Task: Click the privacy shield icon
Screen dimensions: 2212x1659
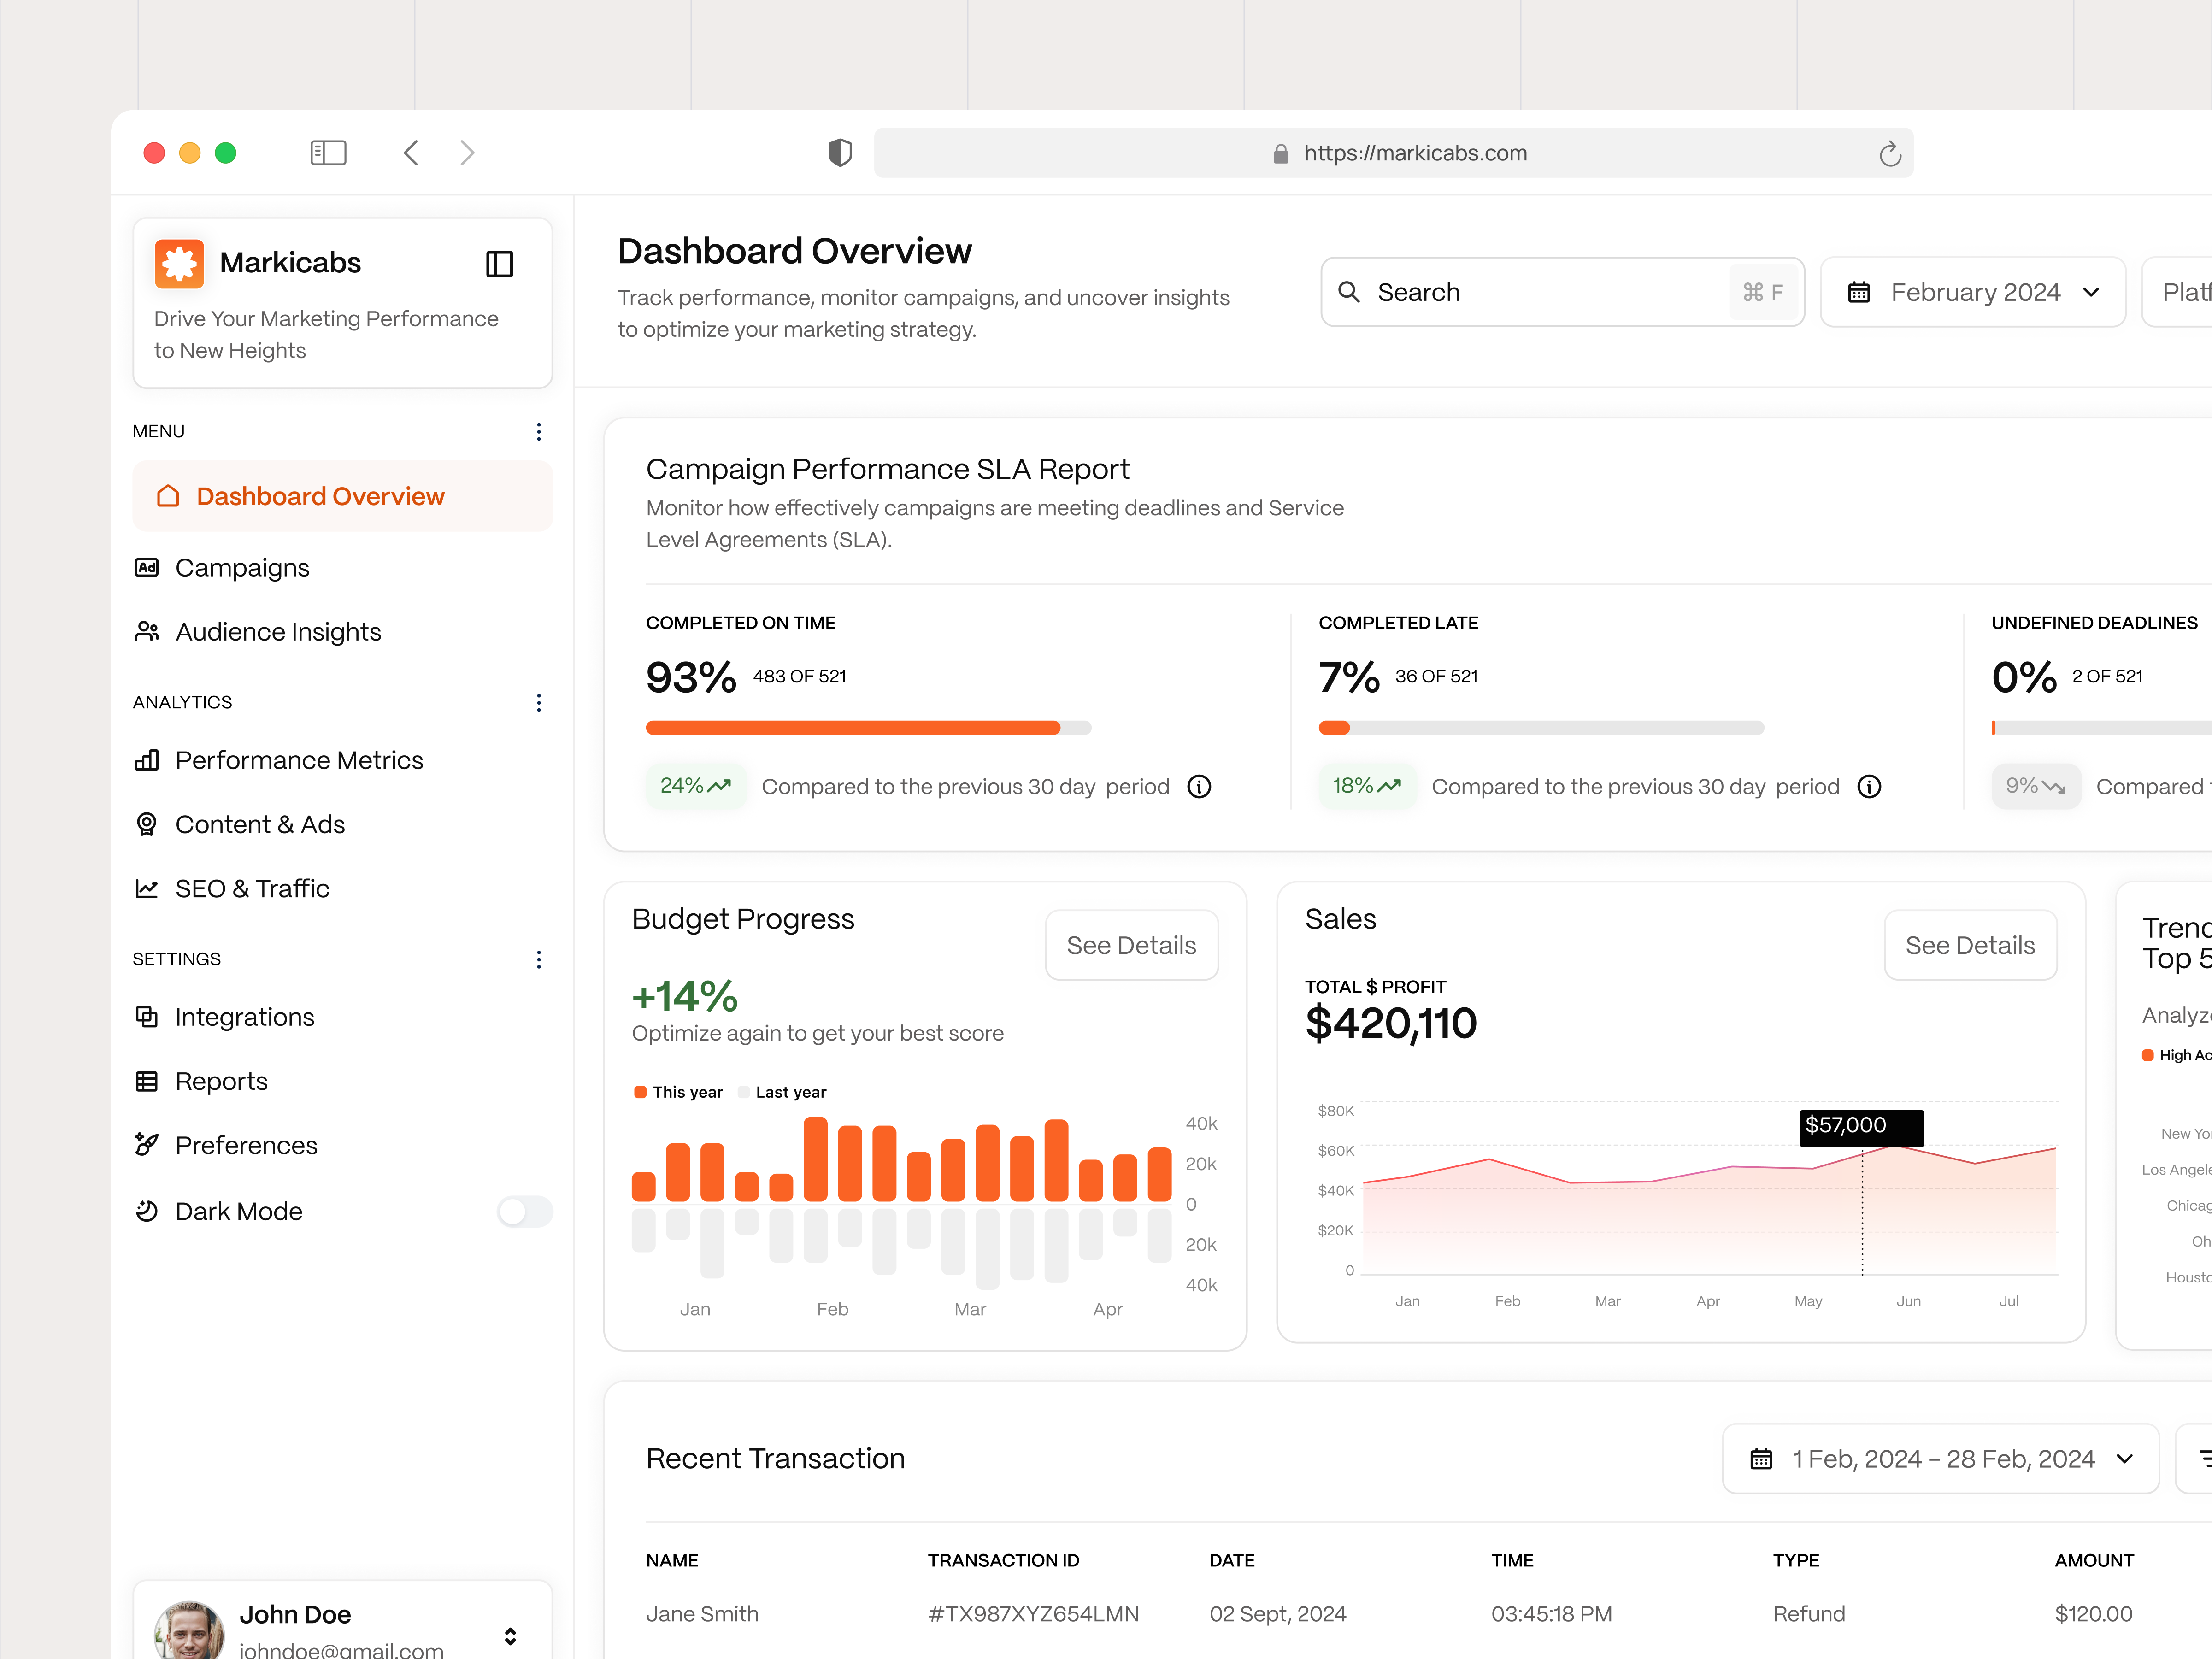Action: coord(840,153)
